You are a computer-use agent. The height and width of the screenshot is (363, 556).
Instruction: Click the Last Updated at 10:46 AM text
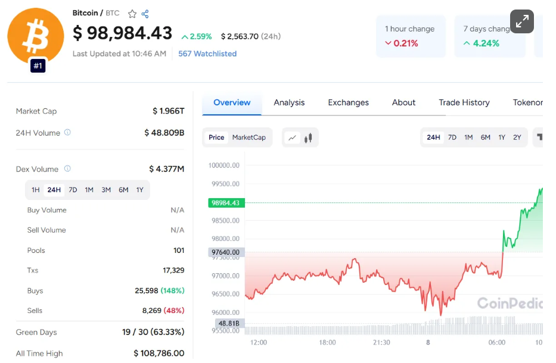pyautogui.click(x=120, y=54)
